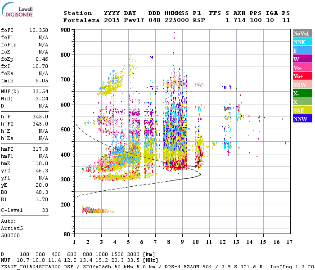The image size is (315, 270).
Task: Click the Fortaleza station name
Action: 81,20
